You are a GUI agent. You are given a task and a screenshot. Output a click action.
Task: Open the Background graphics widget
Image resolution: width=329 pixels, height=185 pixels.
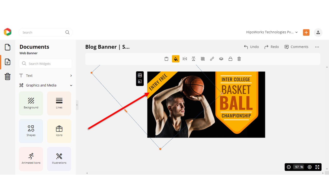[31, 103]
